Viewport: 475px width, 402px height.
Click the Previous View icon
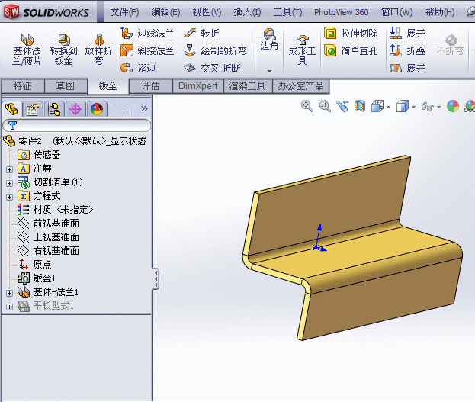pos(342,107)
